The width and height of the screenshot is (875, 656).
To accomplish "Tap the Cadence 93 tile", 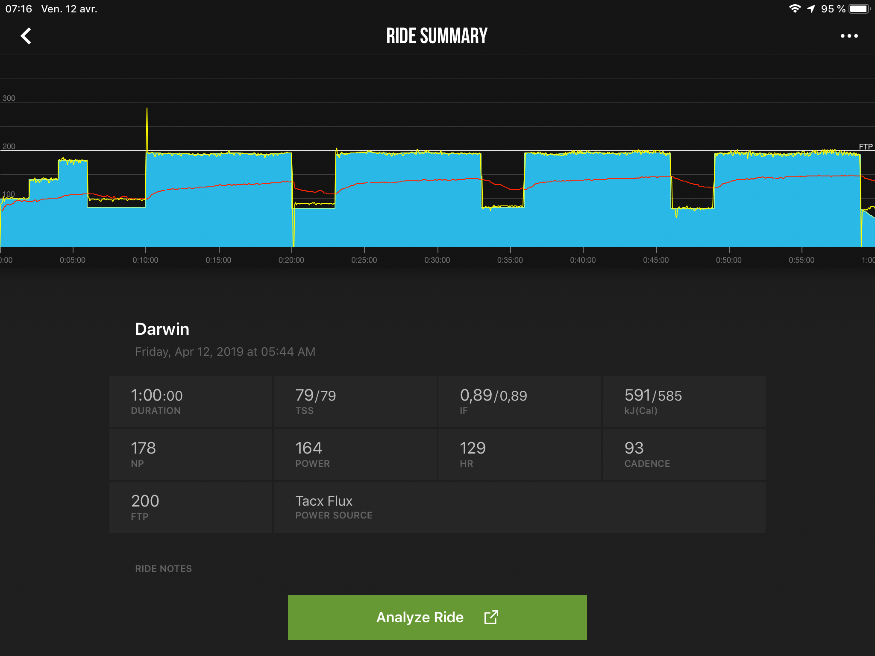I will (x=684, y=454).
